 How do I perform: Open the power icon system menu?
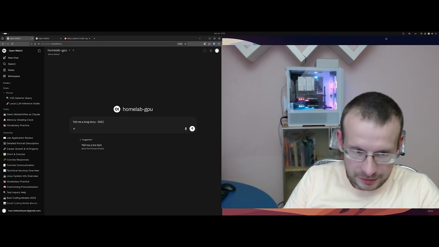pos(436,34)
